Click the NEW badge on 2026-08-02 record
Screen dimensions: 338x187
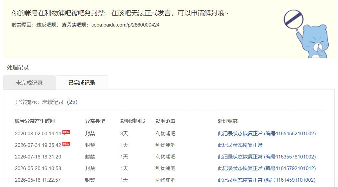point(66,132)
